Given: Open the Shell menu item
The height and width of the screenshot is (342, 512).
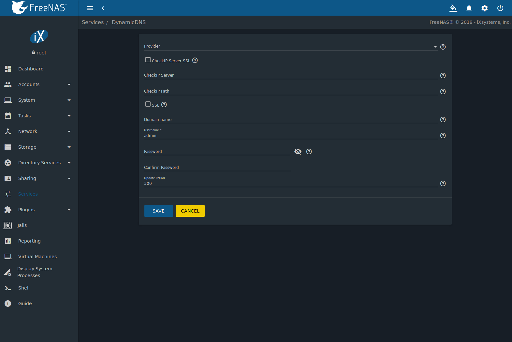Looking at the screenshot, I should click(x=39, y=288).
